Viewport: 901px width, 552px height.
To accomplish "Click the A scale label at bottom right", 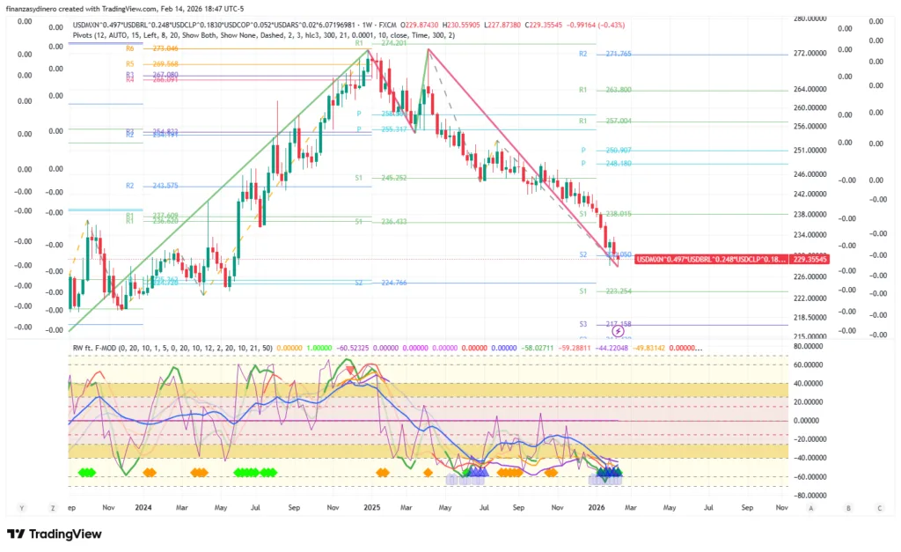I will (x=810, y=508).
